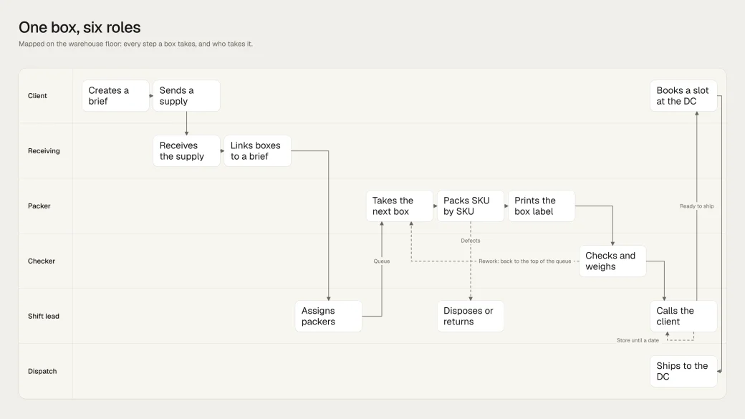Click the 'Sends a supply' step box
745x419 pixels.
[x=186, y=95]
